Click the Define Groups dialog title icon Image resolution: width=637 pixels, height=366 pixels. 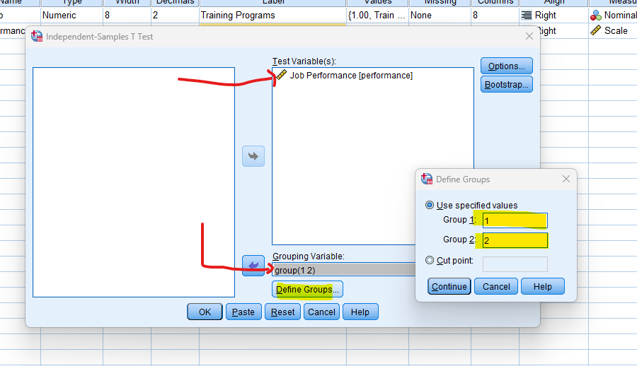[427, 179]
